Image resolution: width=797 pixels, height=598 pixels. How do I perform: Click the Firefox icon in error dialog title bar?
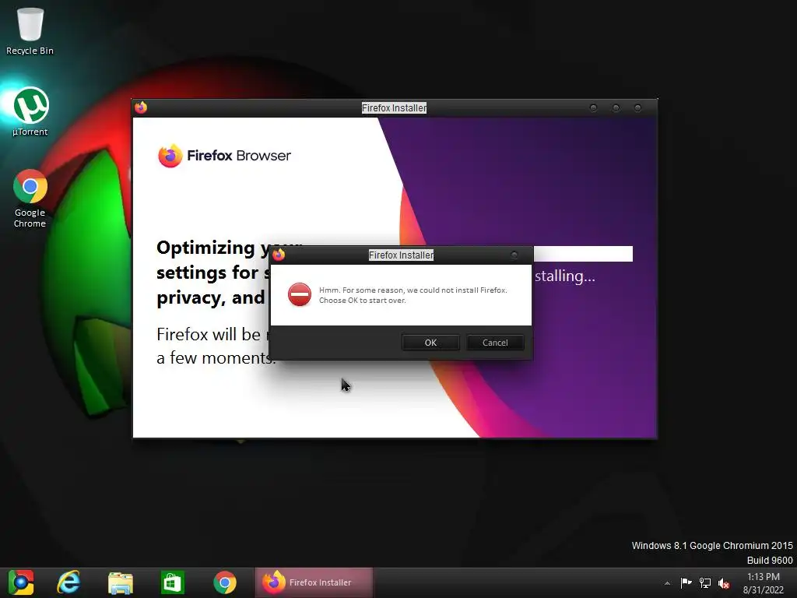click(279, 255)
